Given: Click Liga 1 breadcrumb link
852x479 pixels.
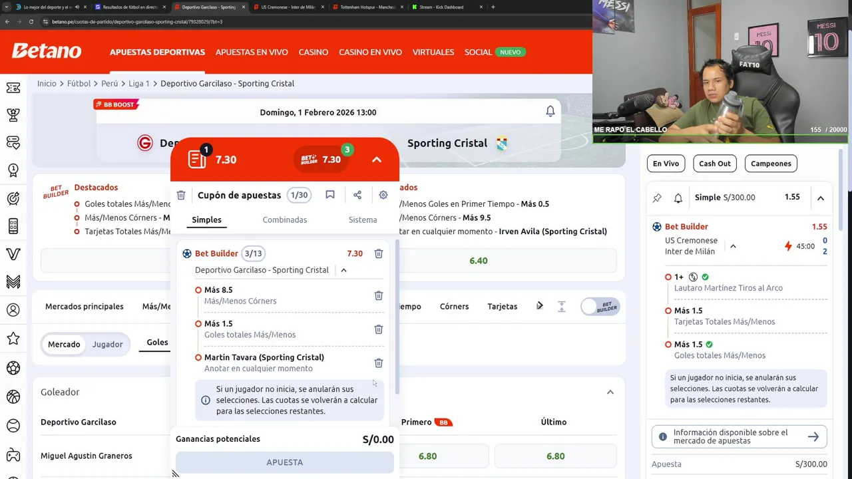Looking at the screenshot, I should [x=139, y=83].
